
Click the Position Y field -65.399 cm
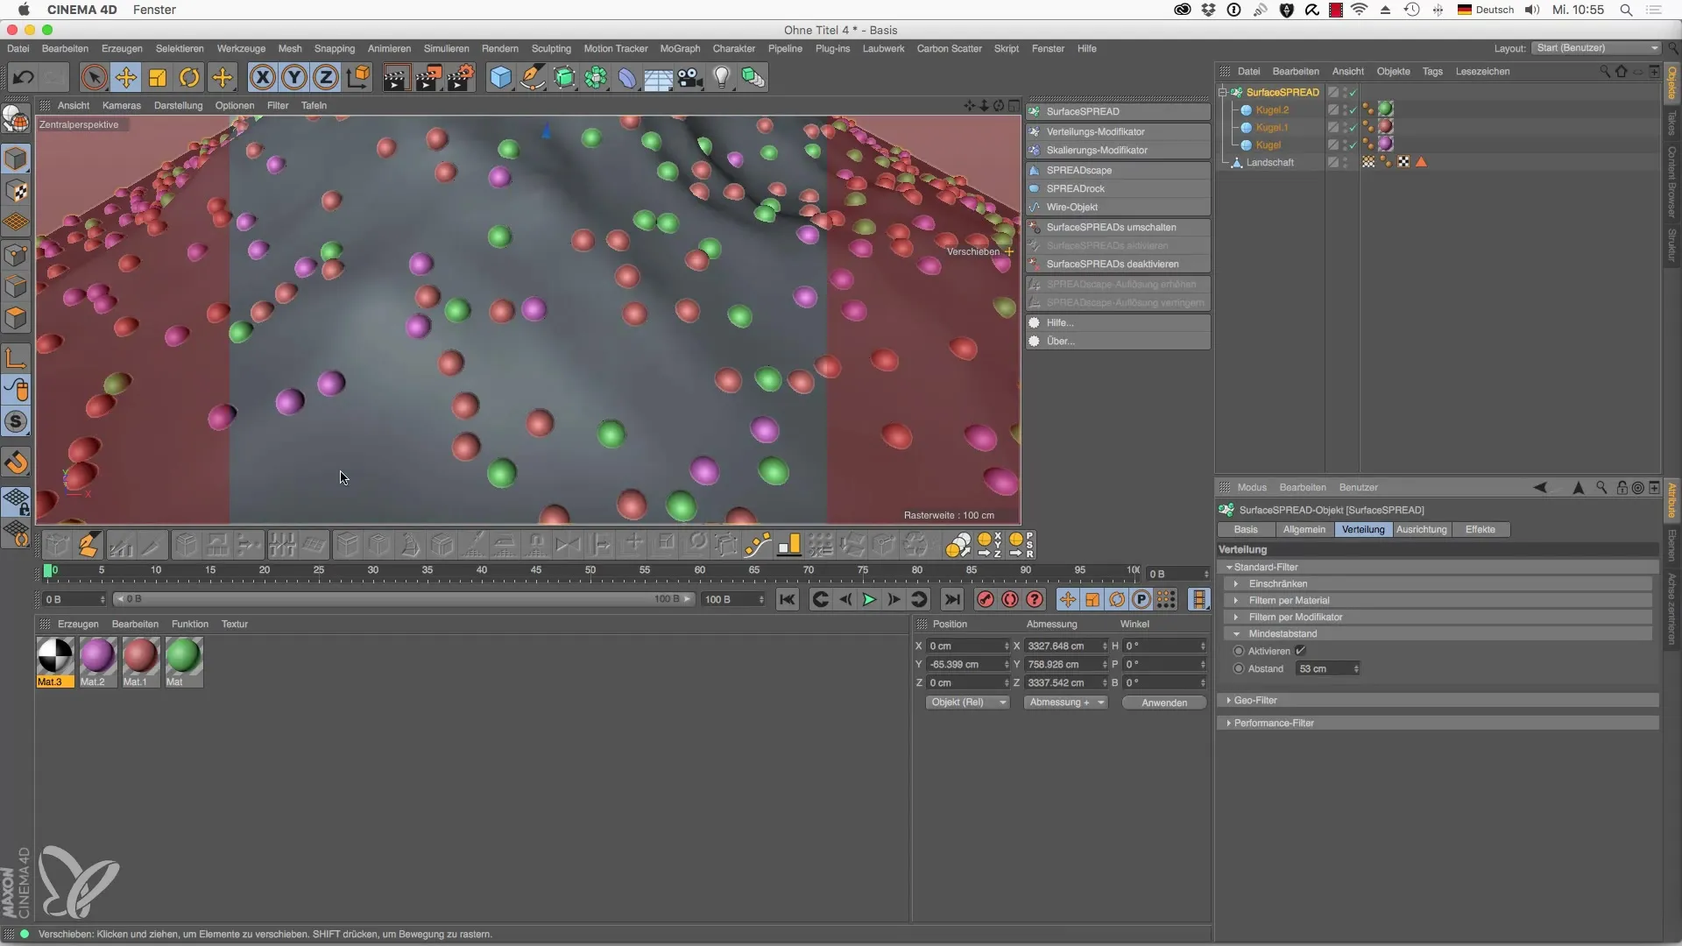(968, 664)
